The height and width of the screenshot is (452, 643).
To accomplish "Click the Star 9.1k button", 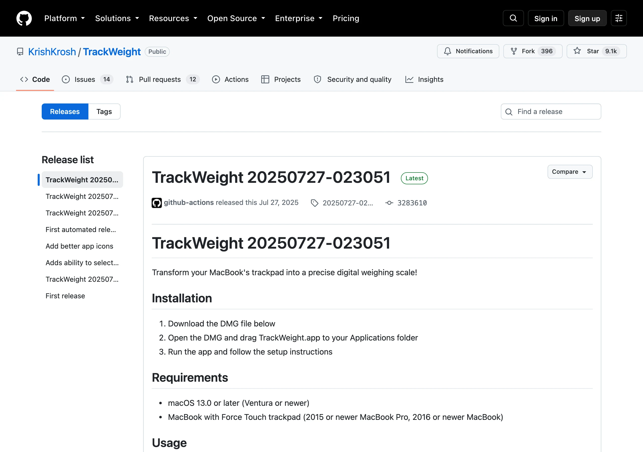I will click(597, 51).
